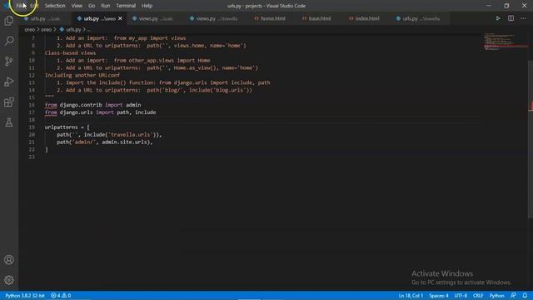
Task: Open the File menu
Action: click(x=20, y=6)
